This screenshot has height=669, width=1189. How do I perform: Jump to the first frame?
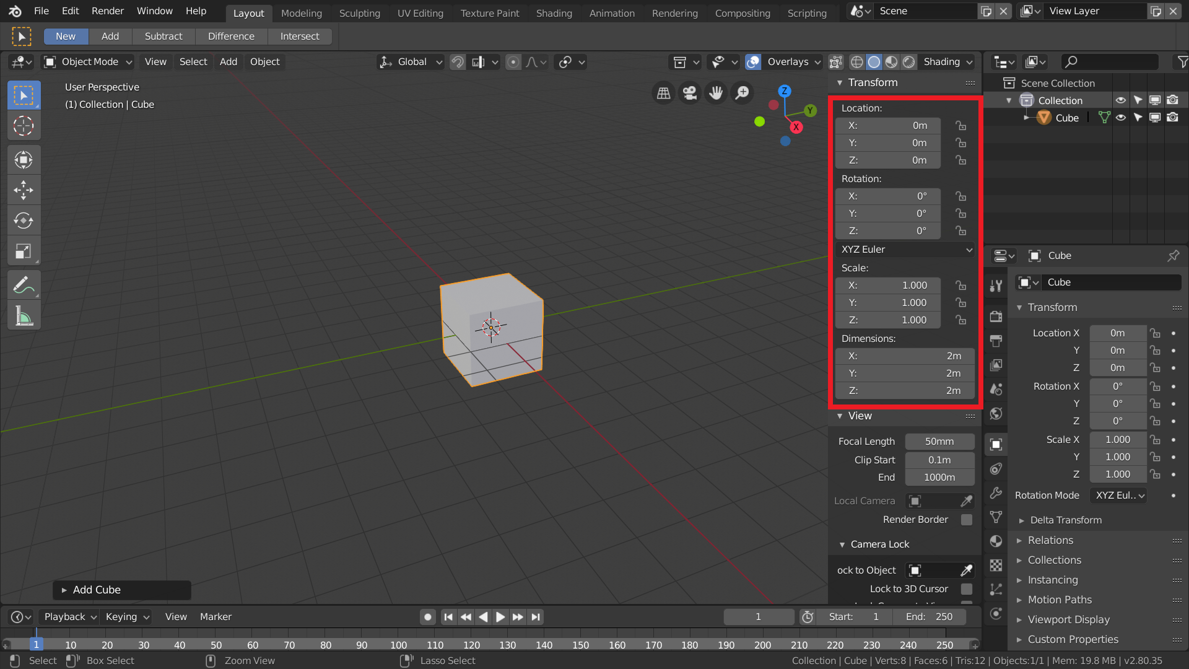point(448,617)
